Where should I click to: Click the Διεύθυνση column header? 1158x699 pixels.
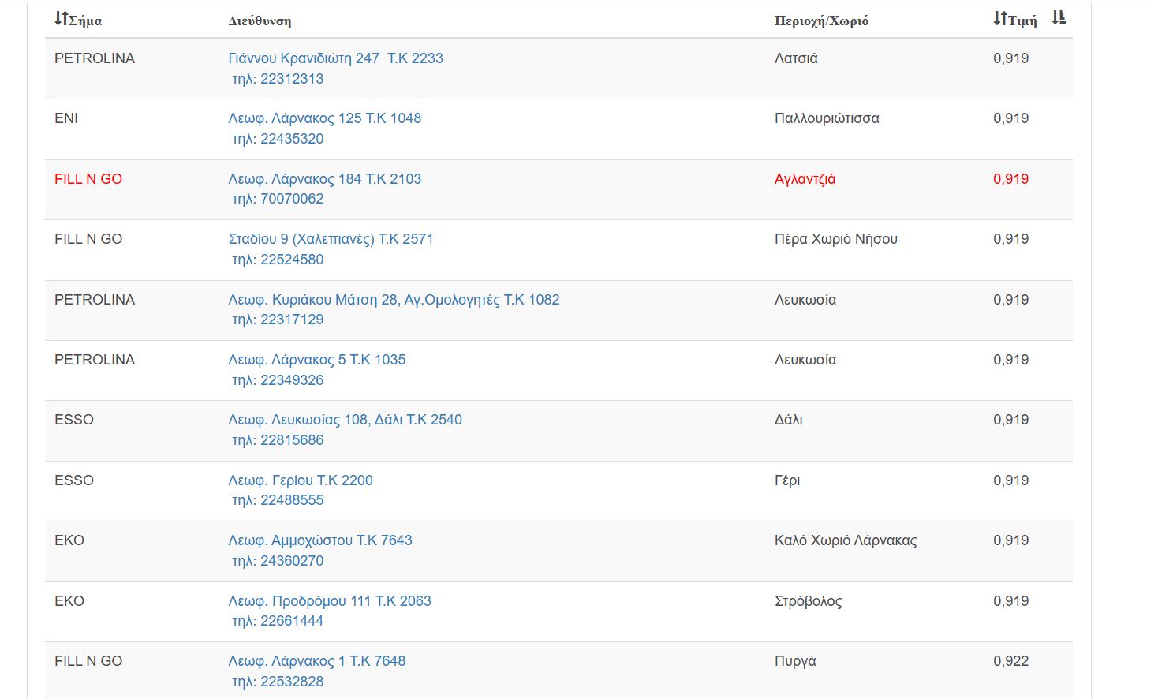click(260, 21)
